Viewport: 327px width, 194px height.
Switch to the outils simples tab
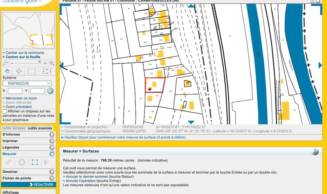(14, 128)
